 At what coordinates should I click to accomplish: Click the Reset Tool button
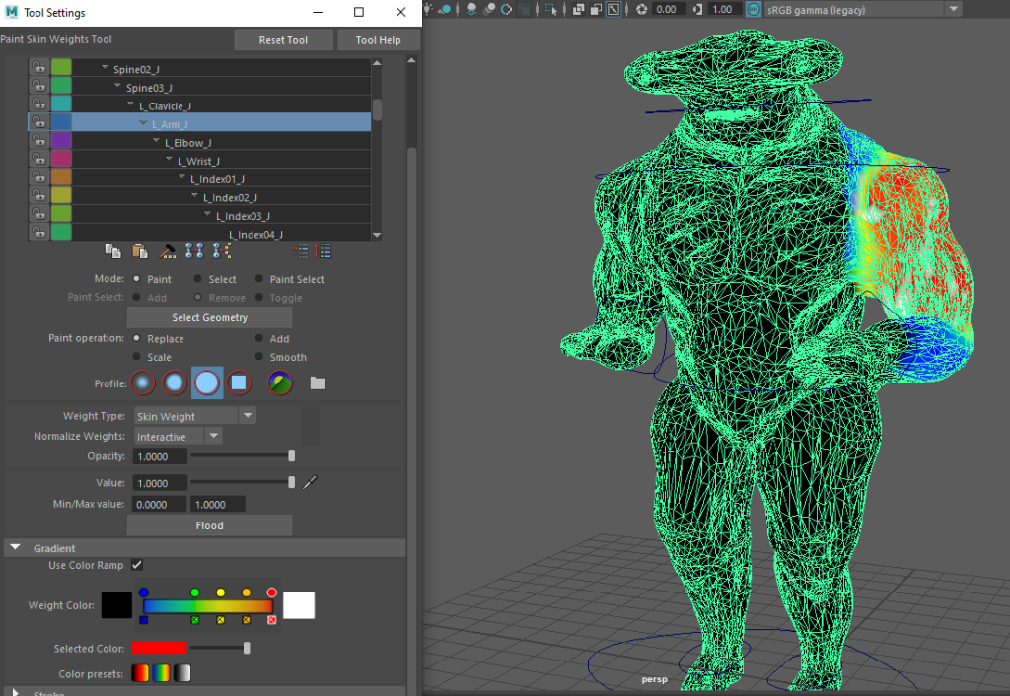pos(283,40)
